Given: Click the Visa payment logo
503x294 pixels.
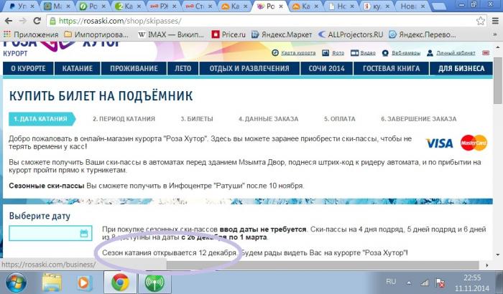Looking at the screenshot, I should (439, 143).
